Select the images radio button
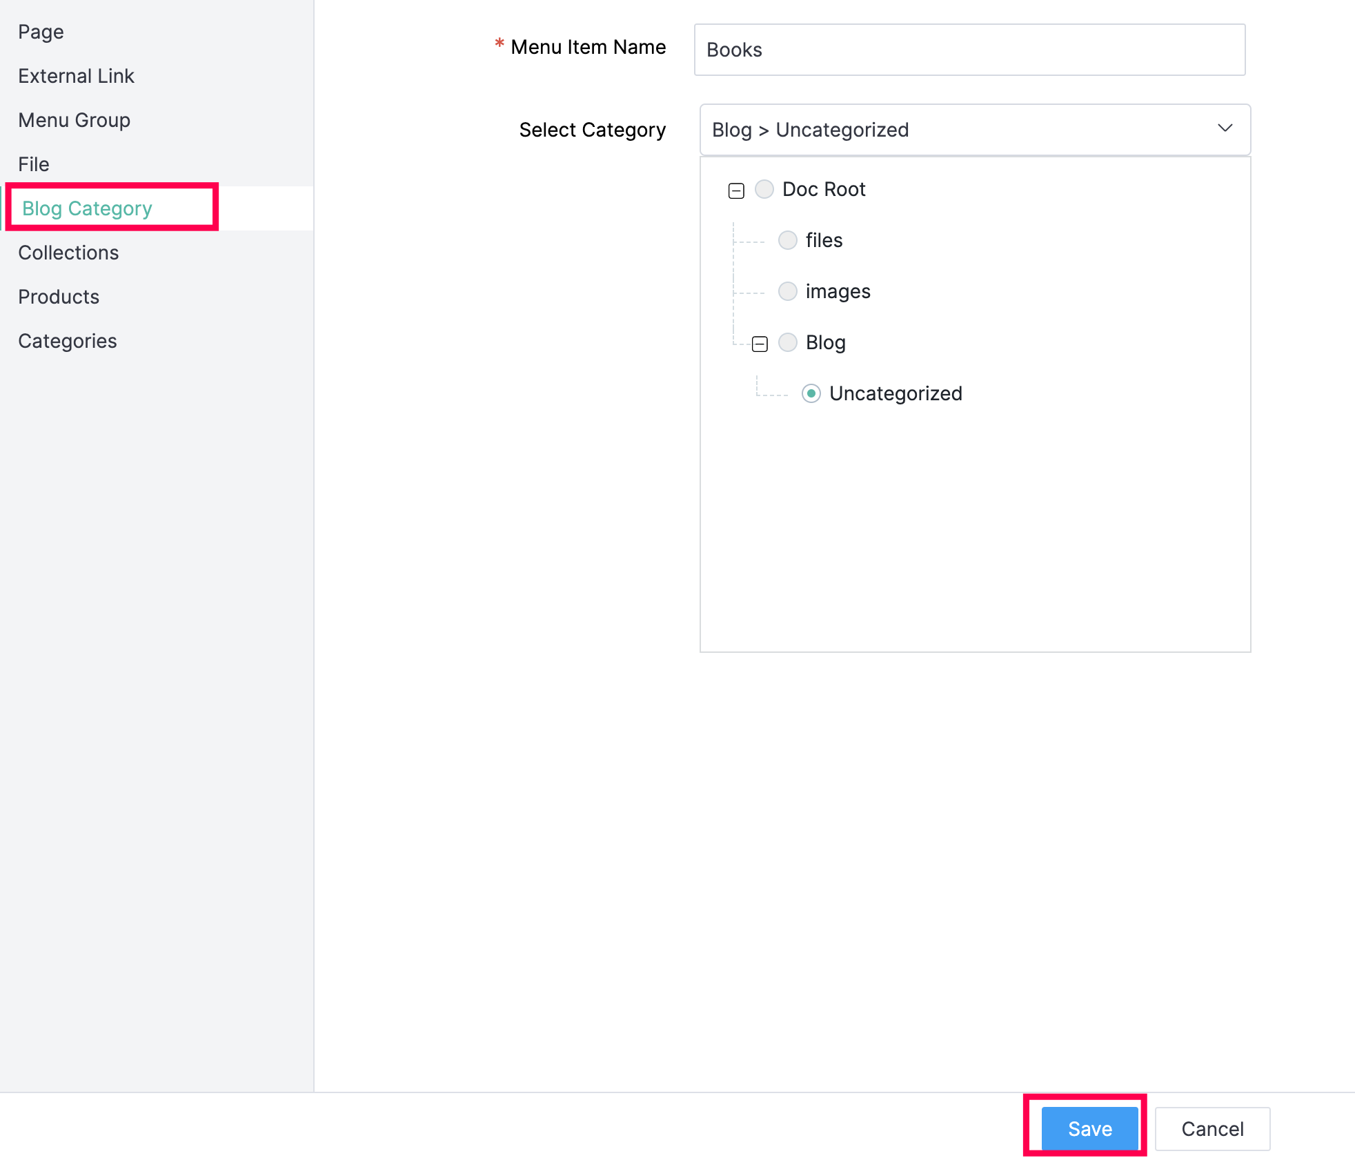 tap(787, 291)
